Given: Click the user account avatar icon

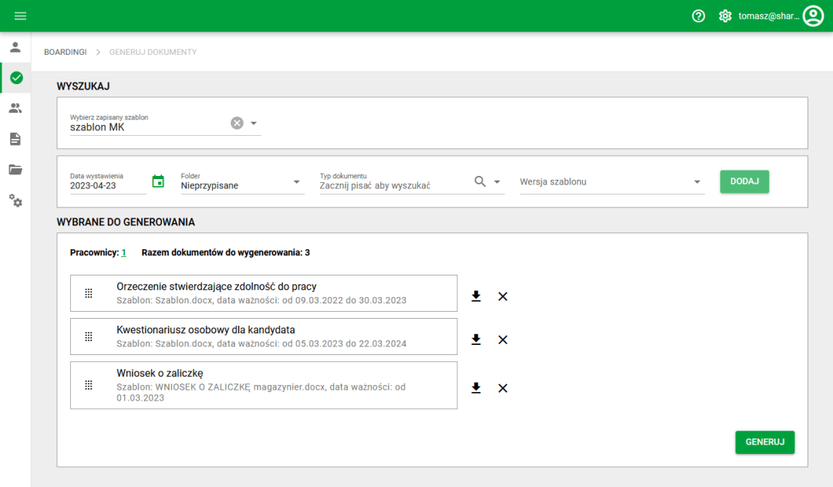Looking at the screenshot, I should point(813,16).
